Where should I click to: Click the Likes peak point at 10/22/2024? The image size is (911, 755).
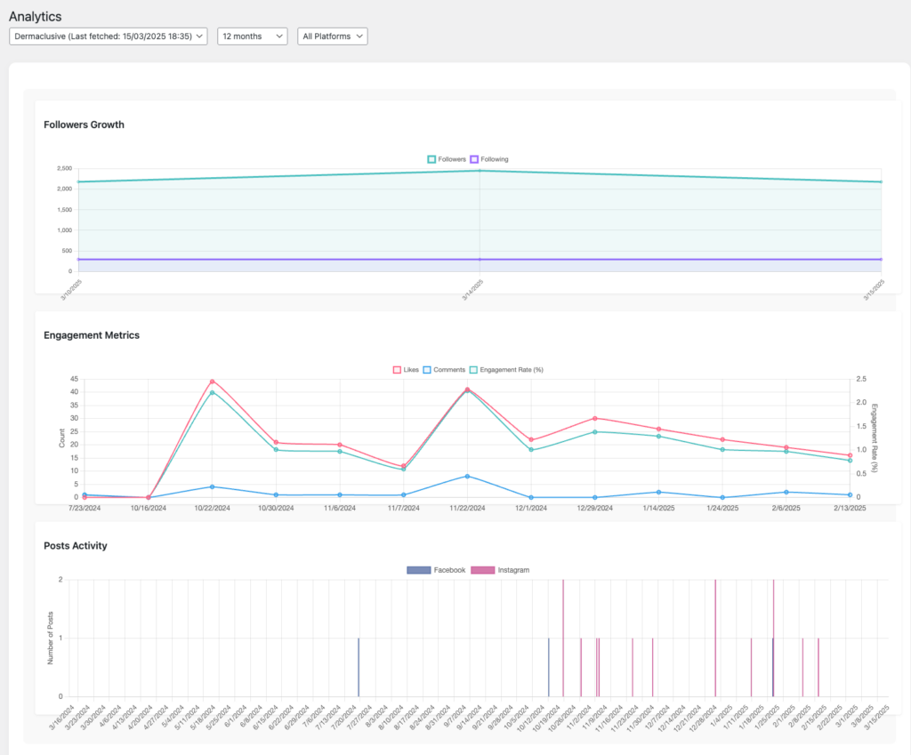pos(212,382)
